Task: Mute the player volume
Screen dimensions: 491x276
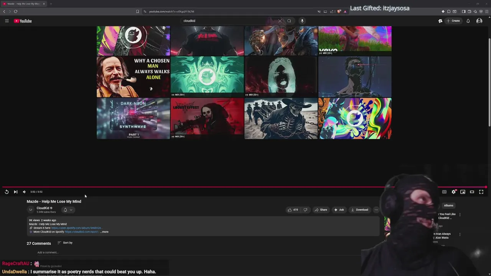Action: (24, 192)
